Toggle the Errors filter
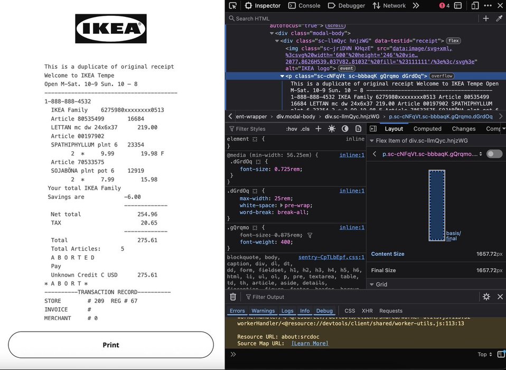506x370 pixels. 237,311
